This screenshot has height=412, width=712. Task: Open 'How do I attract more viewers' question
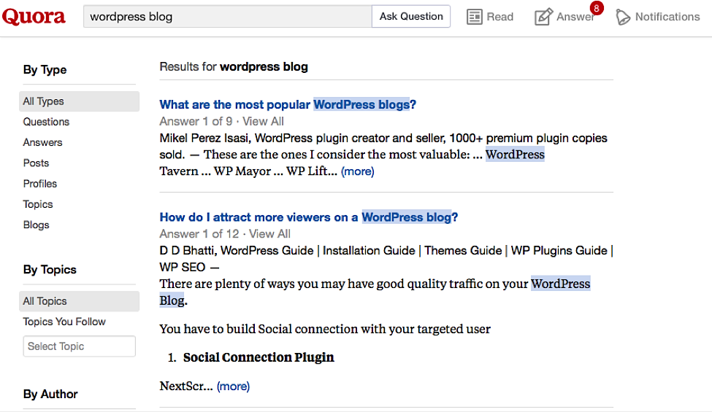[x=308, y=217]
